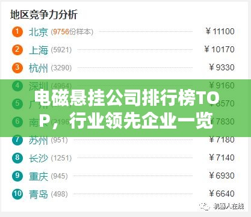Open the 苏州 city link
The width and height of the screenshot is (251, 217).
39,140
